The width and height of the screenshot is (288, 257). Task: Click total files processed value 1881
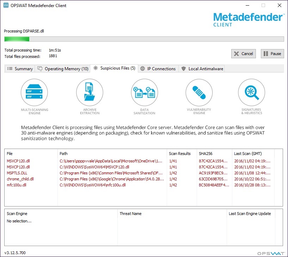[53, 56]
